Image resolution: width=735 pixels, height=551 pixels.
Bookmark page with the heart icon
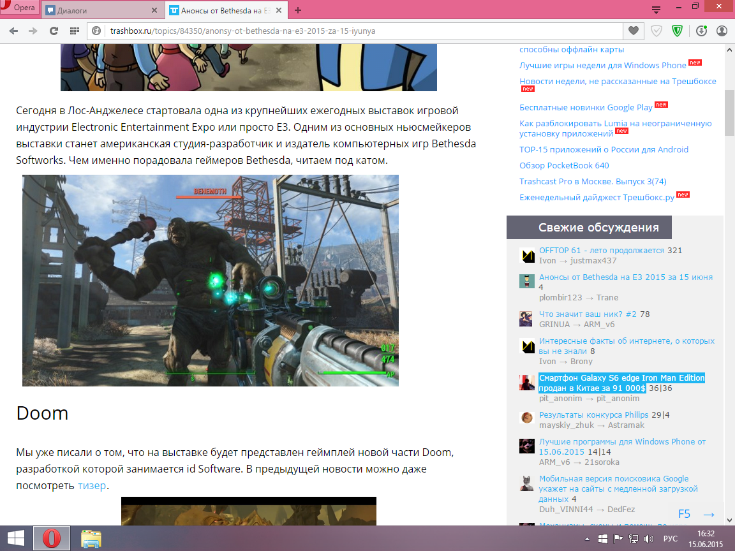(x=634, y=31)
